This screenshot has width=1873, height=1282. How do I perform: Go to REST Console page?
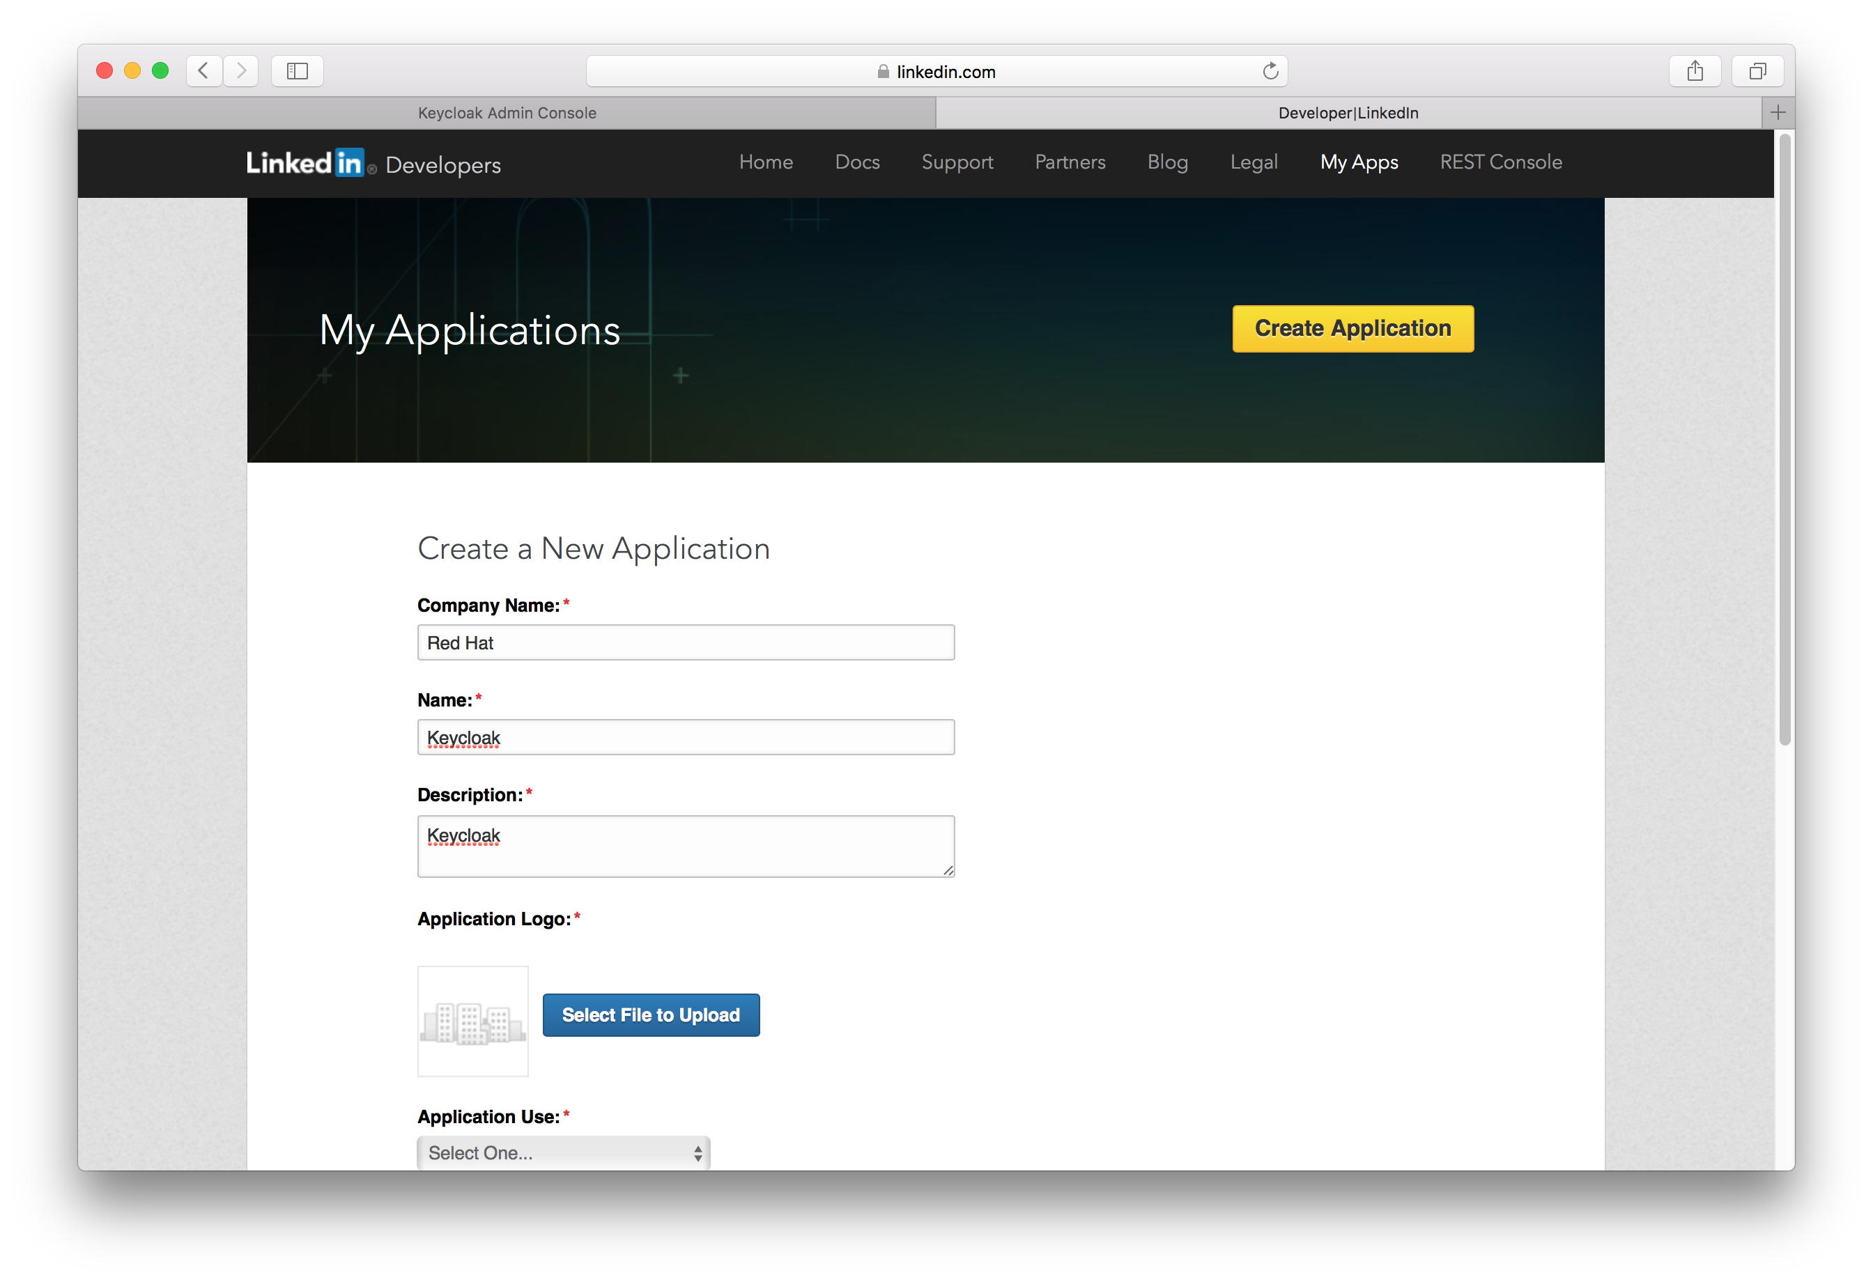[x=1500, y=162]
